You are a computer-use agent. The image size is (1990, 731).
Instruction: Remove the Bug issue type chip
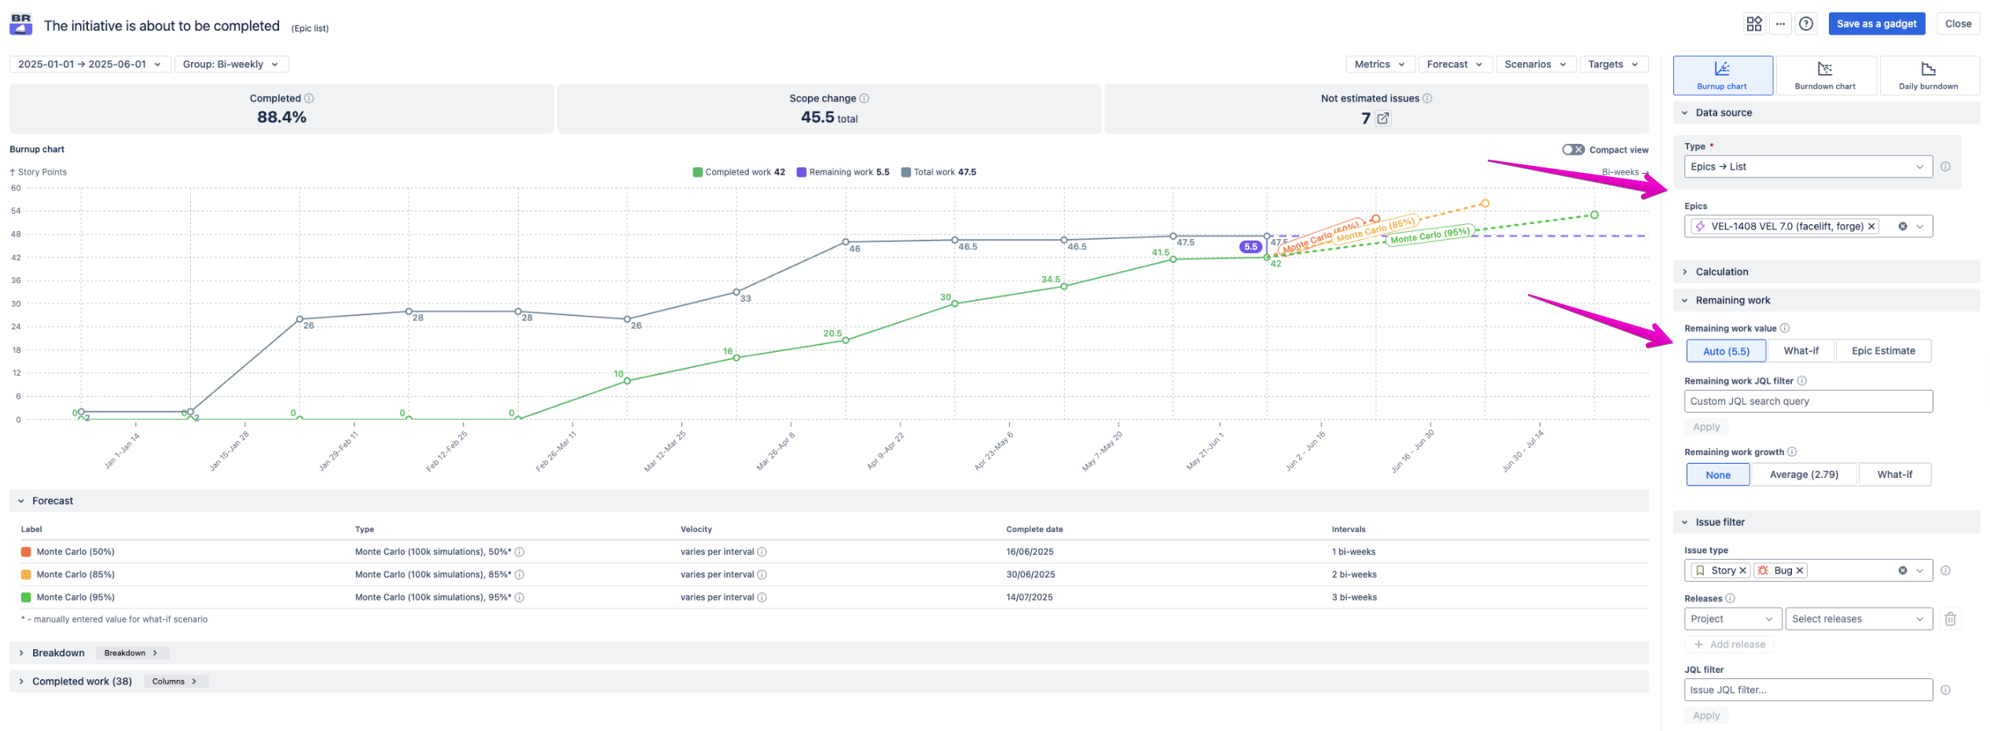1799,571
